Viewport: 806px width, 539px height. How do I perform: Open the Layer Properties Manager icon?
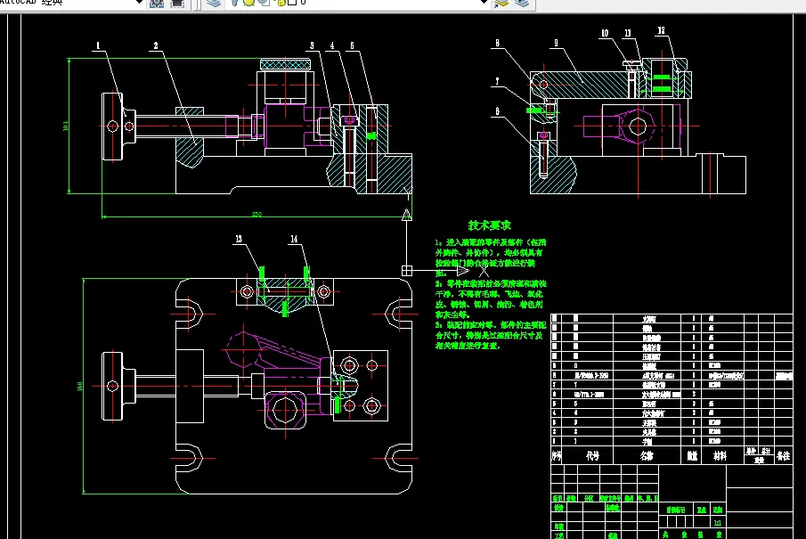coord(214,3)
